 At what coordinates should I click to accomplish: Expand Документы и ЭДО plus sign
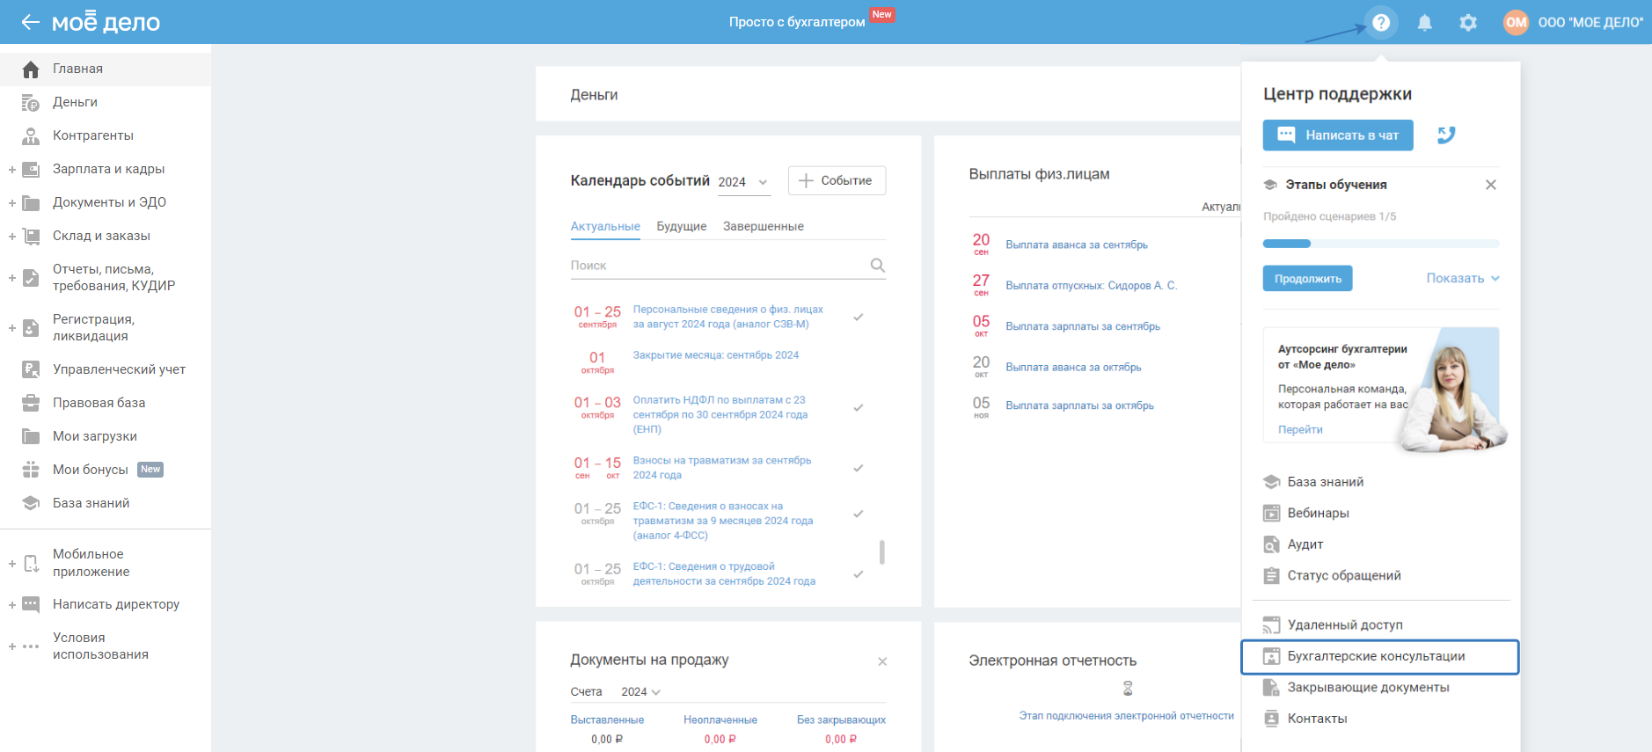(12, 203)
